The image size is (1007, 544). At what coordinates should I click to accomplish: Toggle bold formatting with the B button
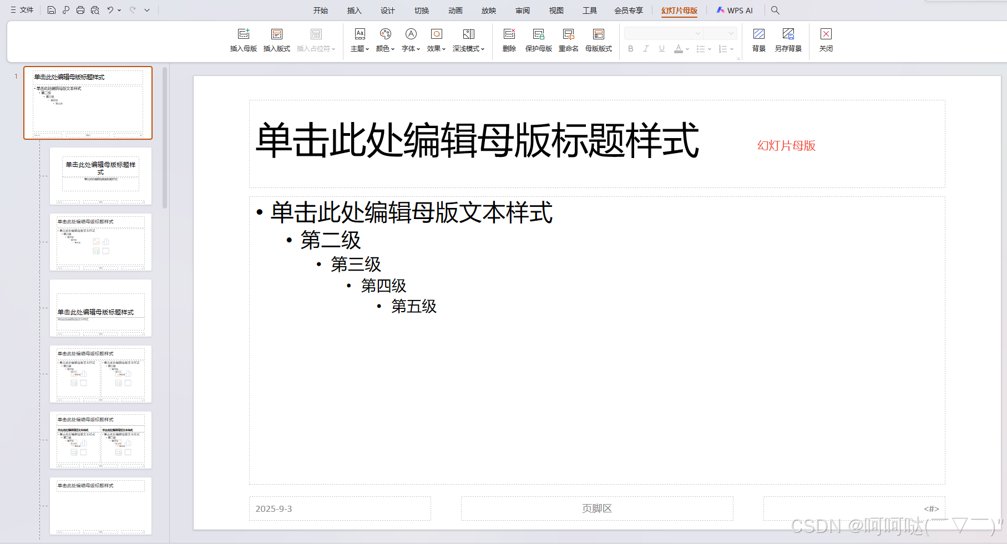(x=630, y=49)
